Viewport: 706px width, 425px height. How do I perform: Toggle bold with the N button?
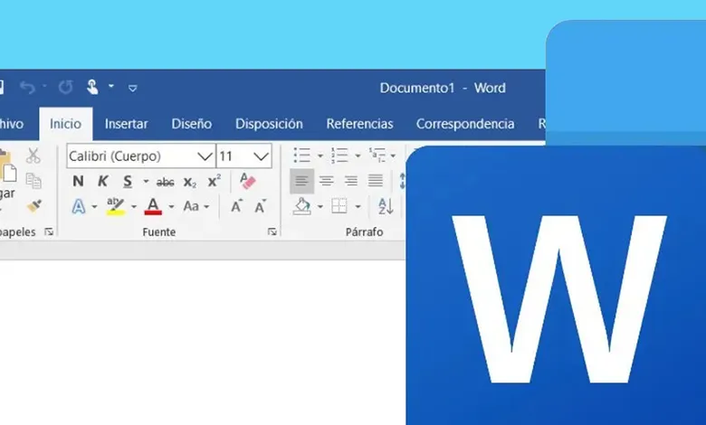click(x=78, y=181)
